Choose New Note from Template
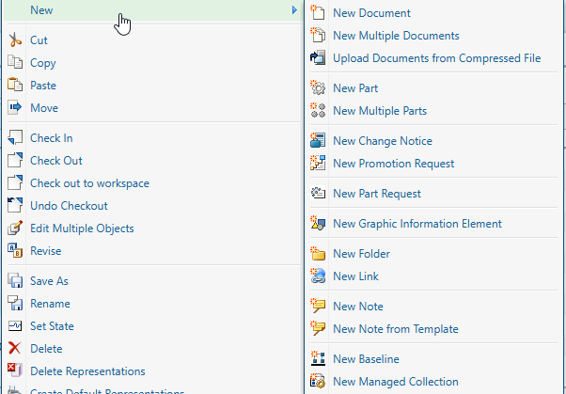The image size is (566, 394). pyautogui.click(x=395, y=329)
